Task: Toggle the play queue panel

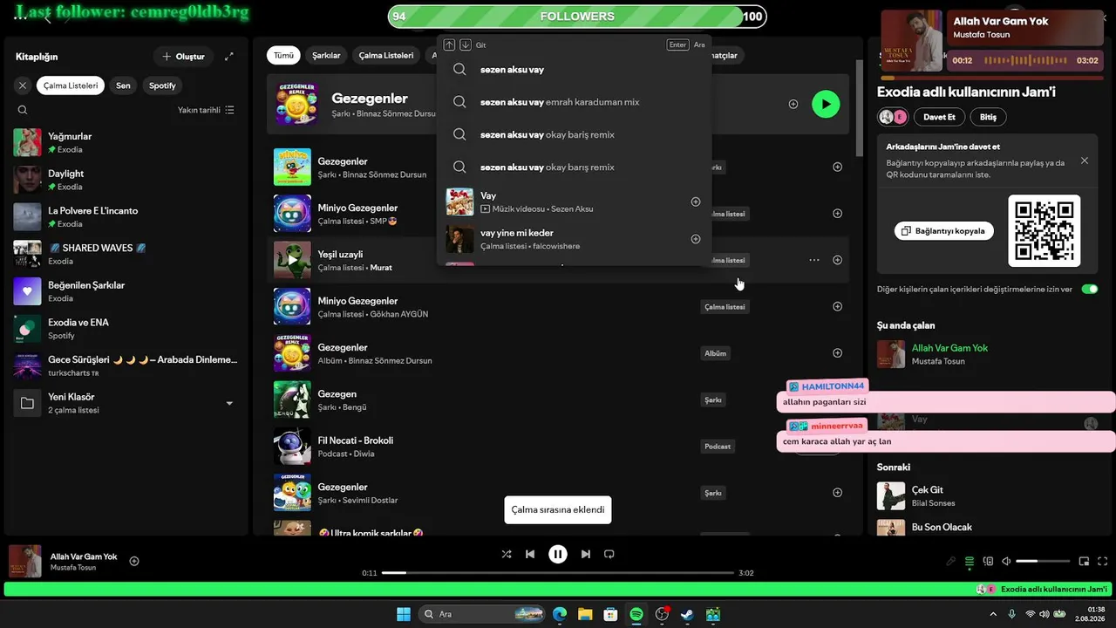Action: pos(970,562)
